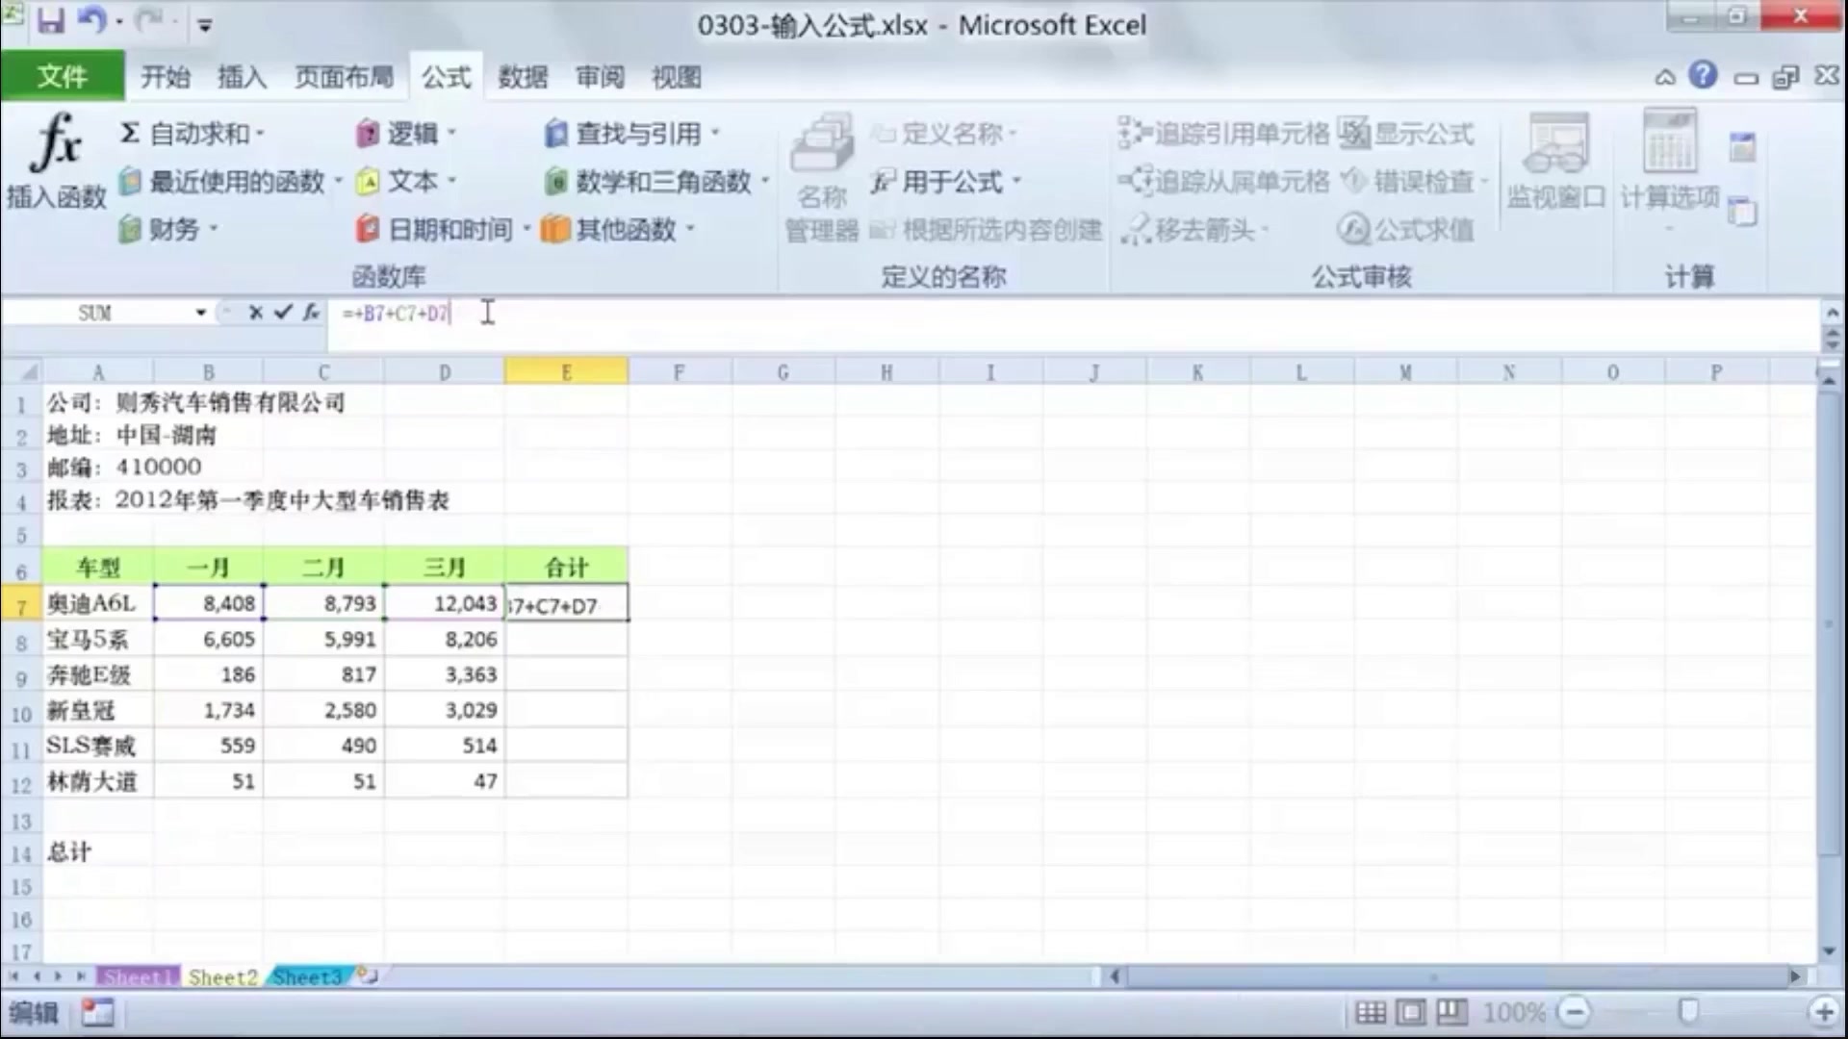Click the horizontal scrollbar track
Screen dimensions: 1848x1039
[x=1457, y=976]
